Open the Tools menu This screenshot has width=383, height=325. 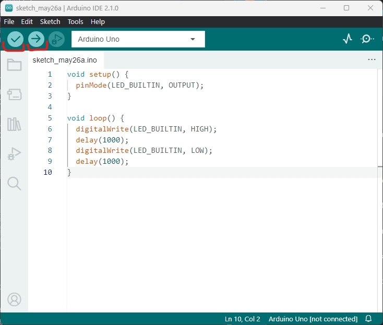pyautogui.click(x=75, y=22)
